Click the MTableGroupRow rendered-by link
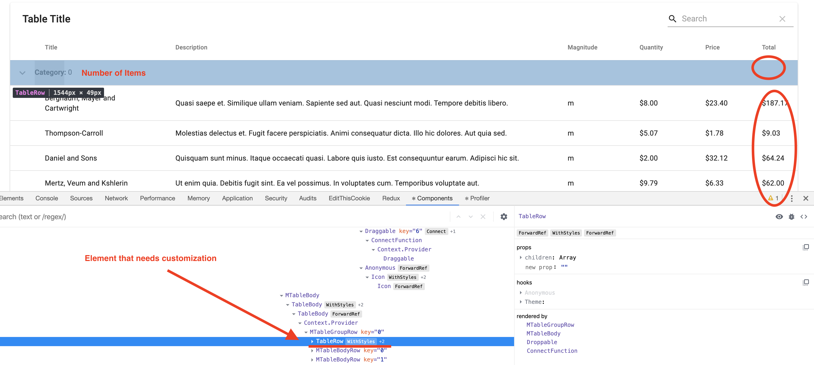 pyautogui.click(x=550, y=324)
